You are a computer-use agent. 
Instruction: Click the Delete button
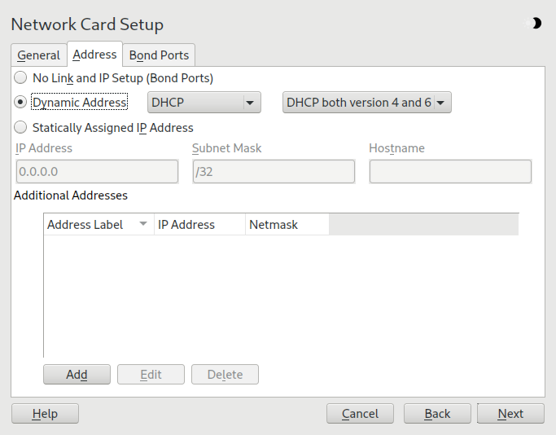tap(225, 375)
